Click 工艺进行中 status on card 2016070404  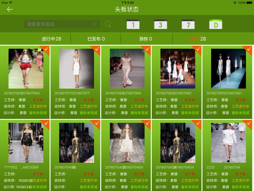click(x=190, y=180)
